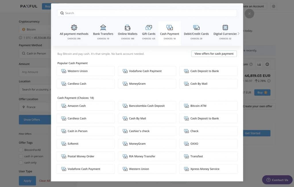Choose the Bitcoin ATM payment option
The height and width of the screenshot is (187, 294).
[208, 106]
